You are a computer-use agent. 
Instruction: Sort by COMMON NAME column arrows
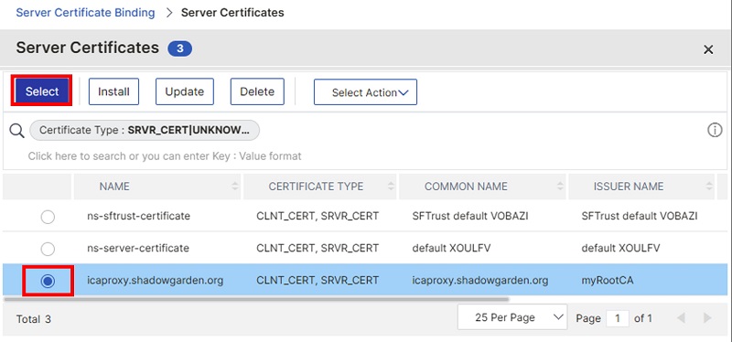(560, 187)
